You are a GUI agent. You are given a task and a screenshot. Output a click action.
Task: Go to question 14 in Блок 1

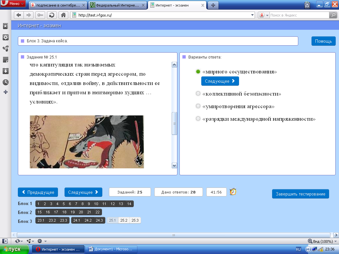tap(129, 204)
